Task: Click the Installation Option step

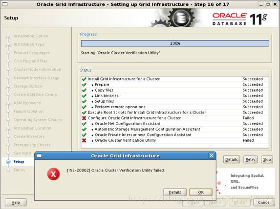Action: click(x=31, y=36)
